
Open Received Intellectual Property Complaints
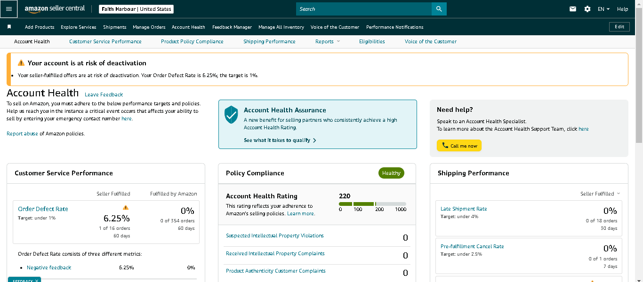[275, 254]
